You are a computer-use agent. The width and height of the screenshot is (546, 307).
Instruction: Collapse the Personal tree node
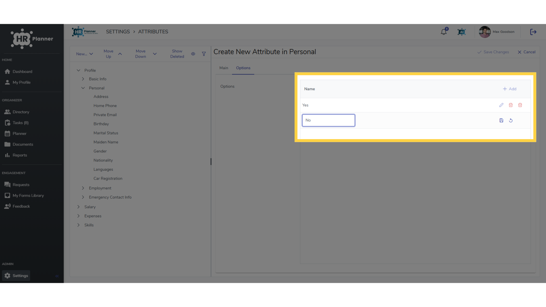pos(83,88)
